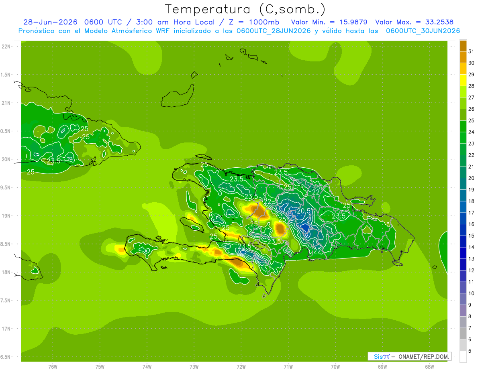Click the "Valor Max. = 33.2538" text
The image size is (482, 372).
414,22
